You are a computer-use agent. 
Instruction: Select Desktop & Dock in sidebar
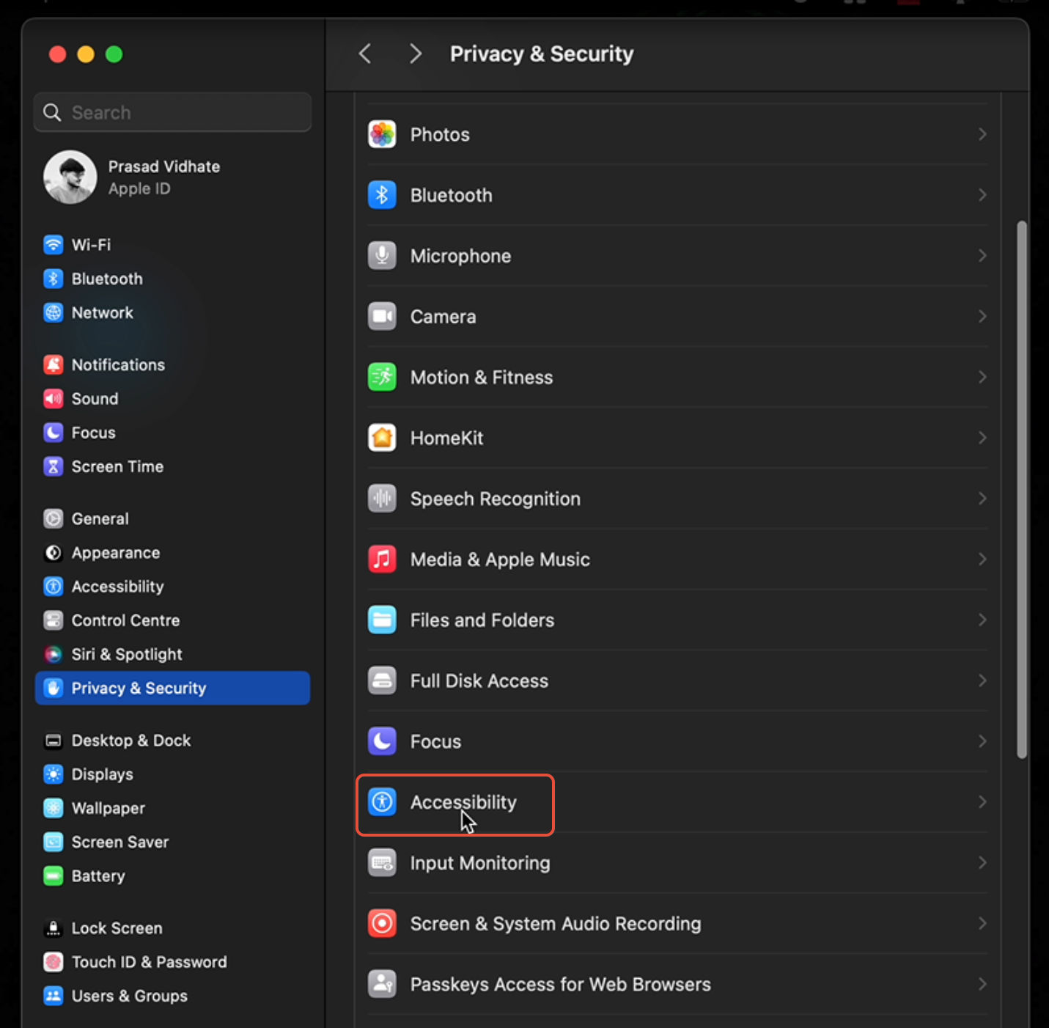tap(172, 741)
